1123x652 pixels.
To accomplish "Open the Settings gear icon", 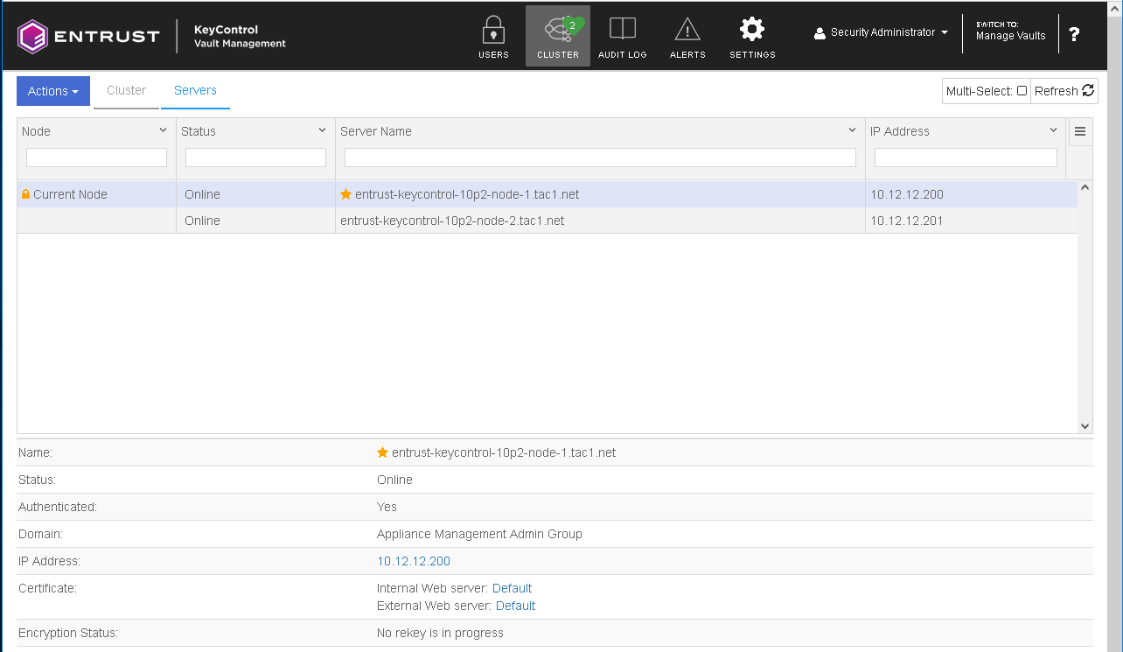I will [752, 29].
